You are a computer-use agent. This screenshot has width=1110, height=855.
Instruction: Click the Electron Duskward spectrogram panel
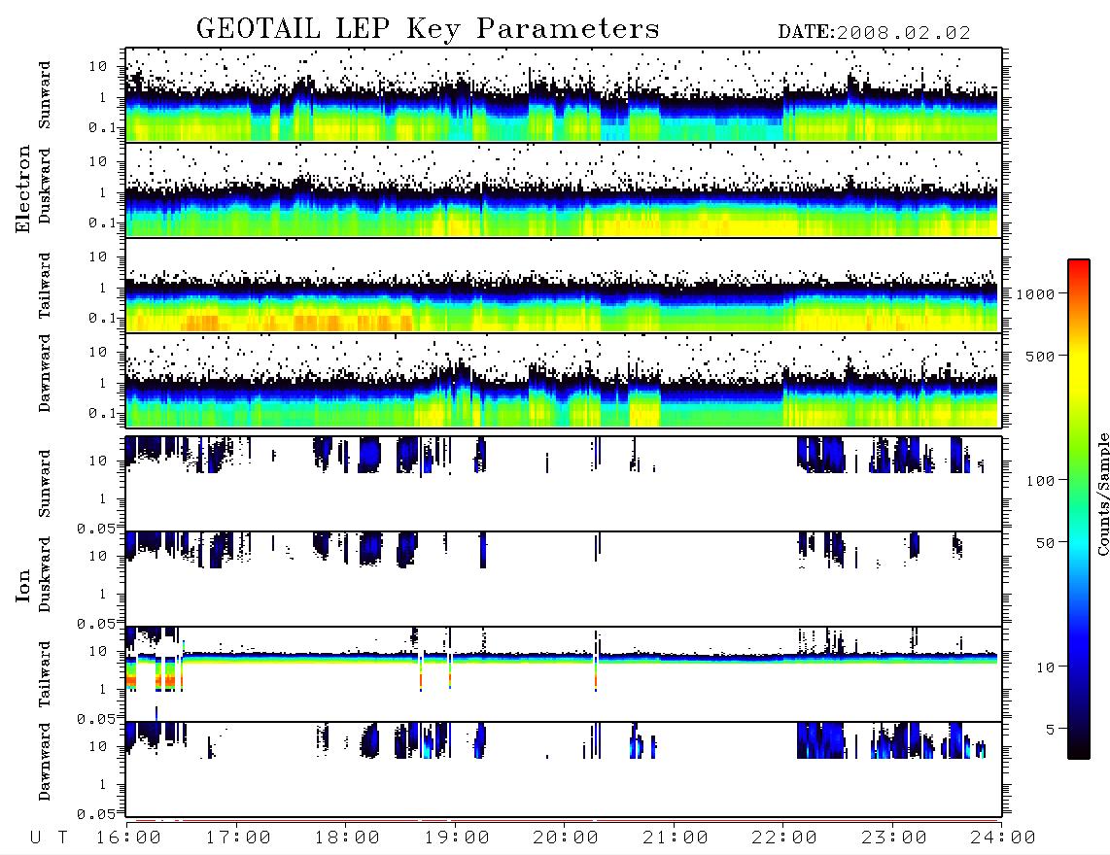[564, 189]
